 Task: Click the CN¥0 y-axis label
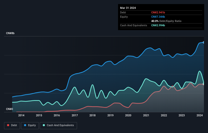tap(10, 109)
